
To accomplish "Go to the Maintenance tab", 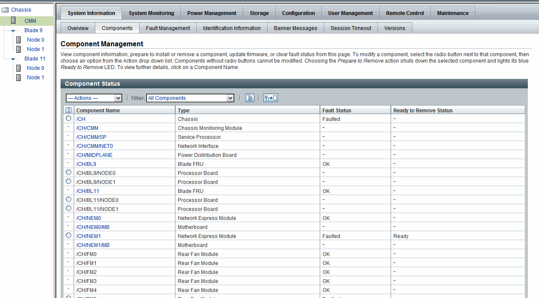I will [x=453, y=13].
